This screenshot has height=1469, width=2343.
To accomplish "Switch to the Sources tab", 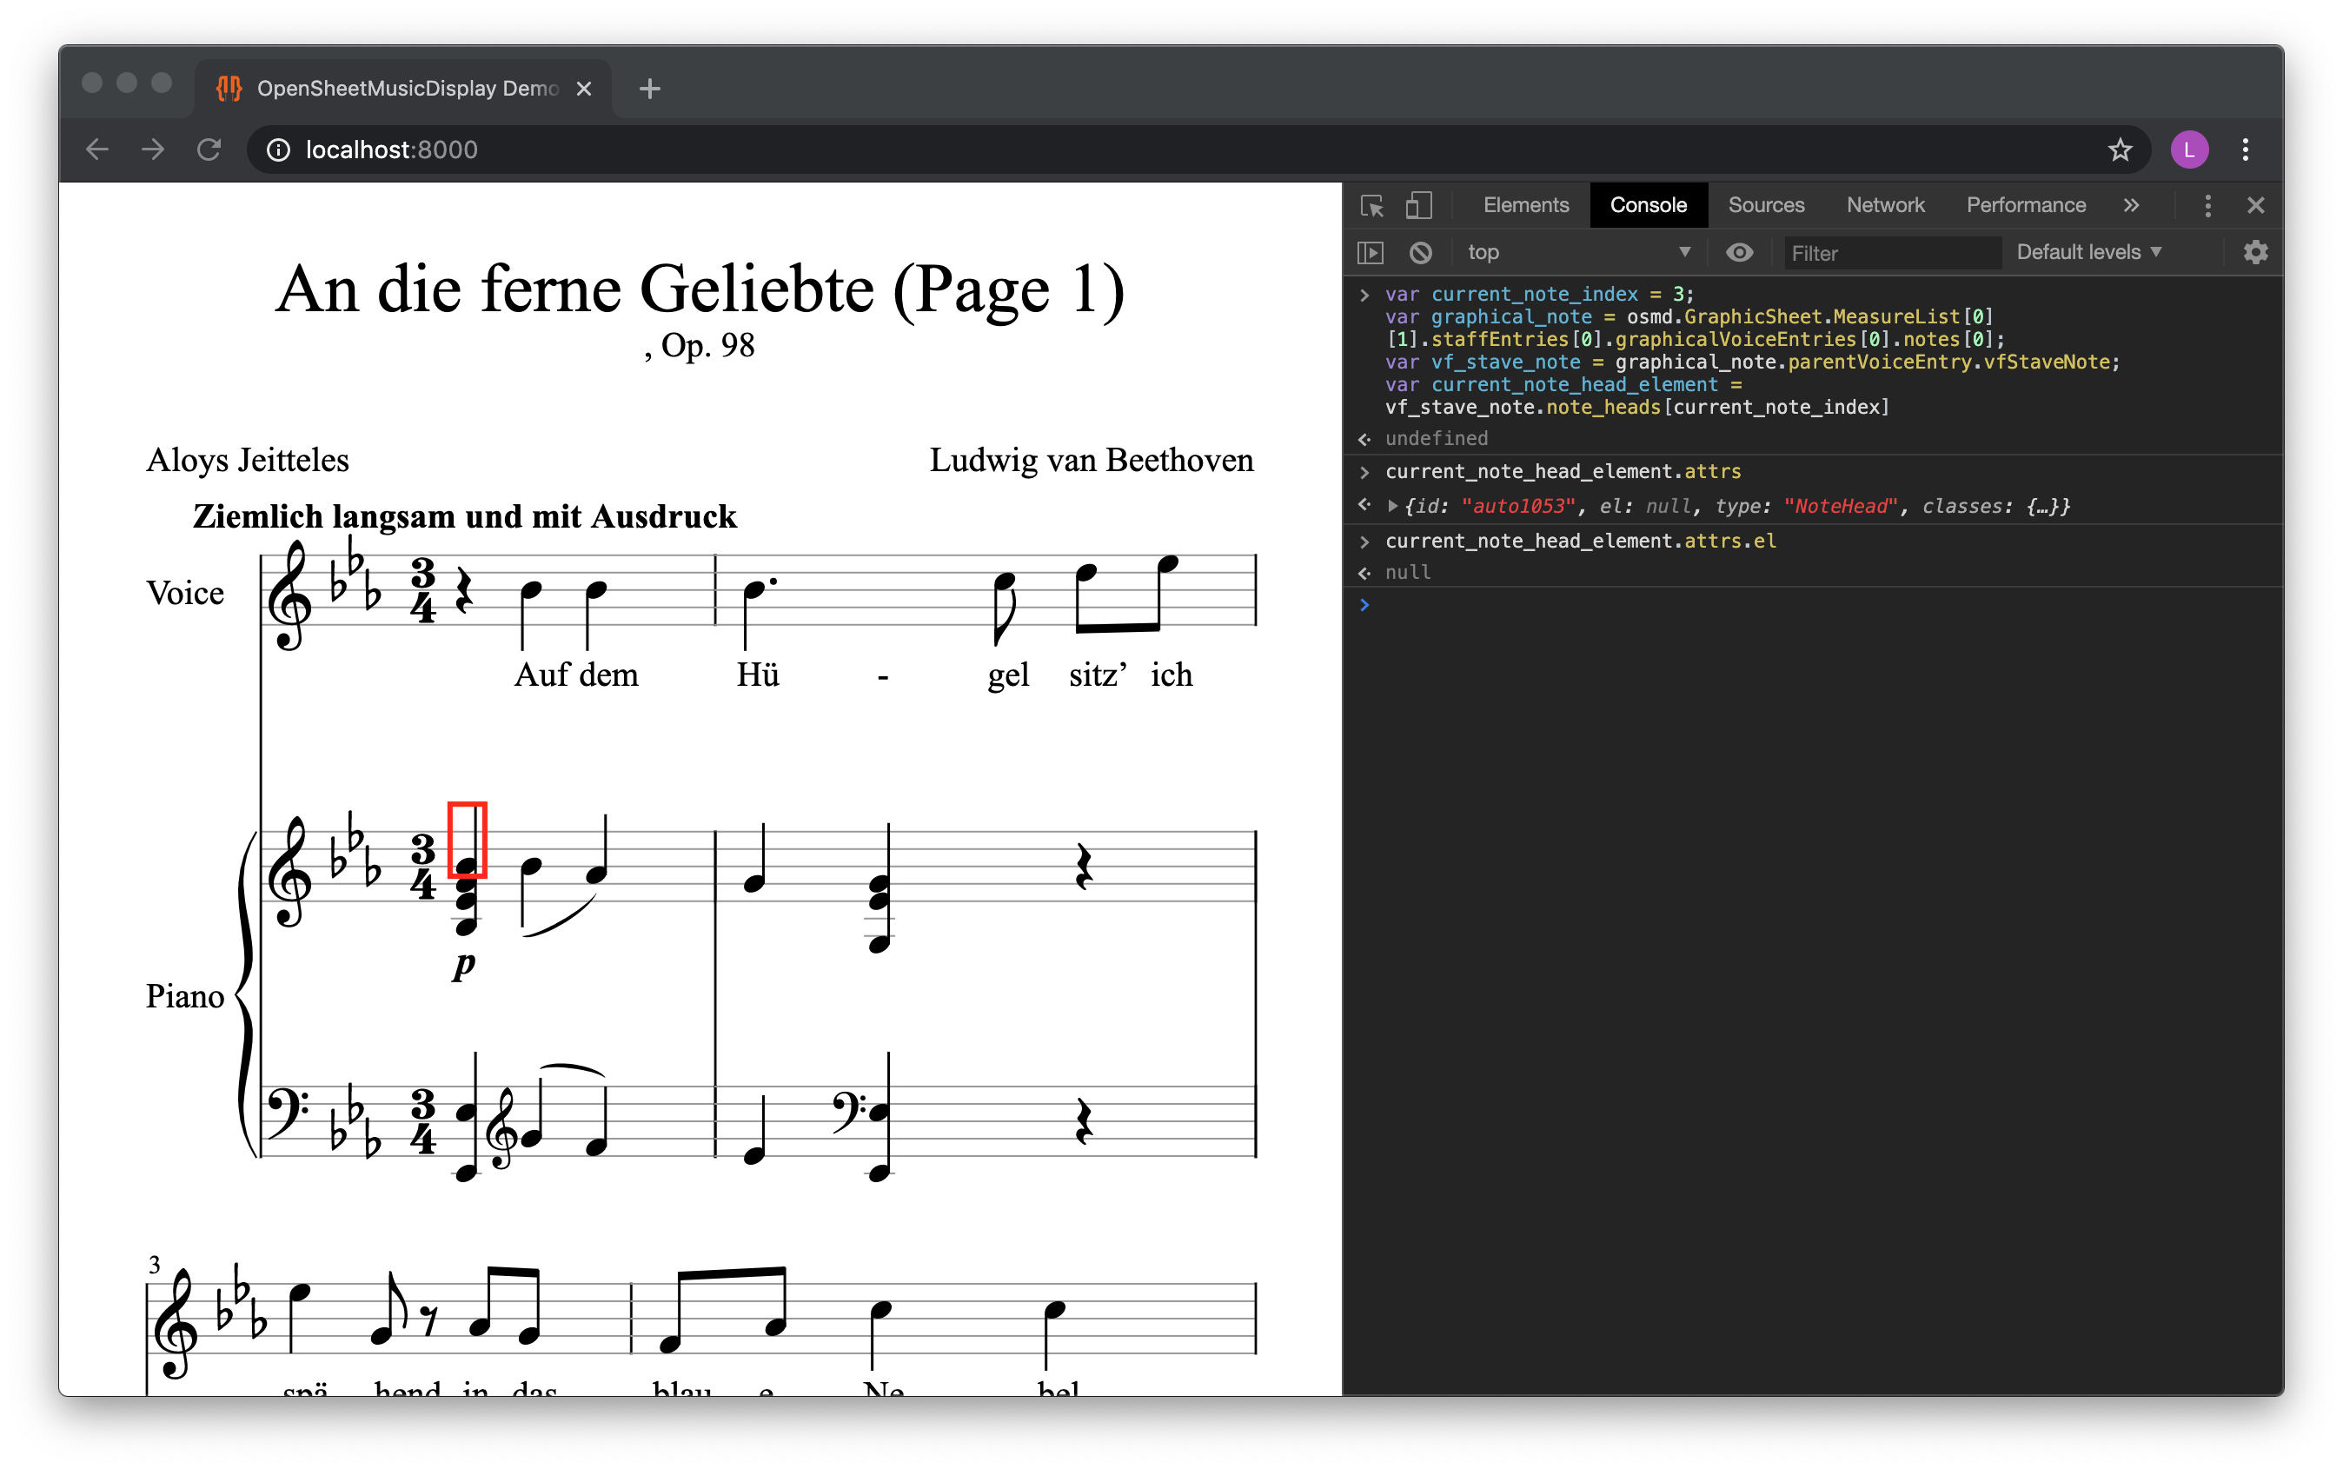I will [x=1766, y=205].
